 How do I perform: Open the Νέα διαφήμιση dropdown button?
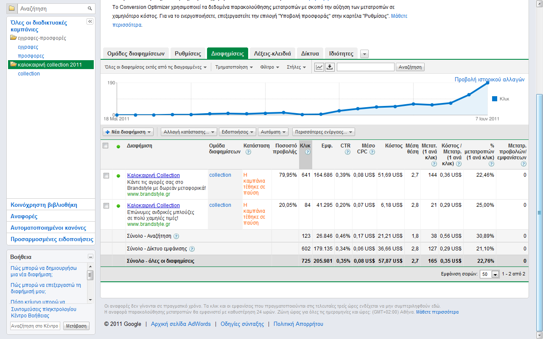point(128,132)
